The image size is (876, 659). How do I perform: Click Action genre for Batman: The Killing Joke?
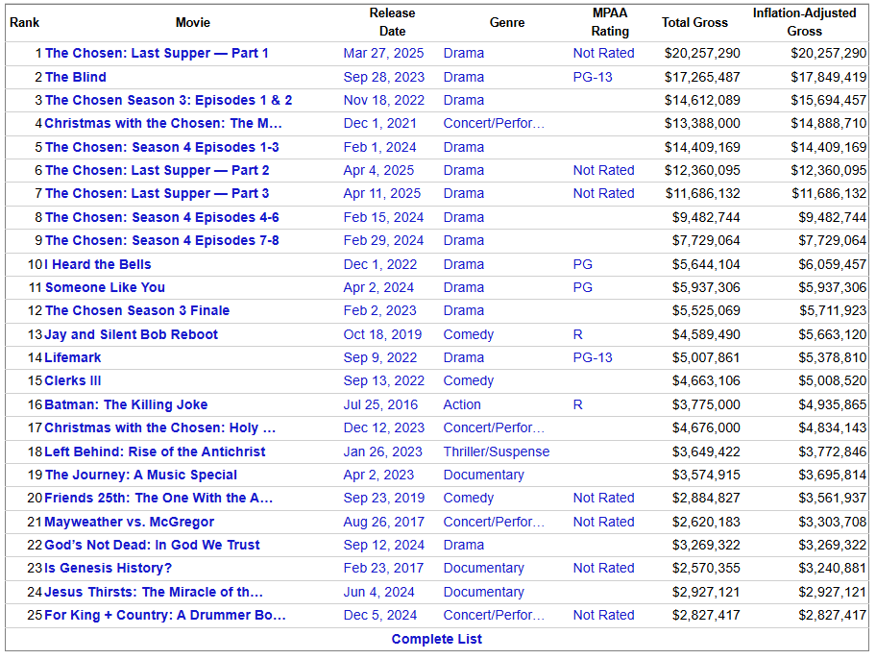(x=461, y=404)
